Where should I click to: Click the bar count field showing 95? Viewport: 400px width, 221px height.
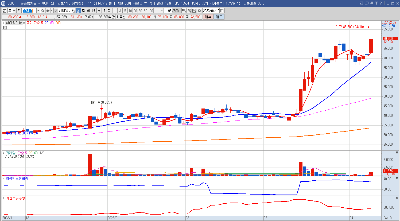point(168,11)
